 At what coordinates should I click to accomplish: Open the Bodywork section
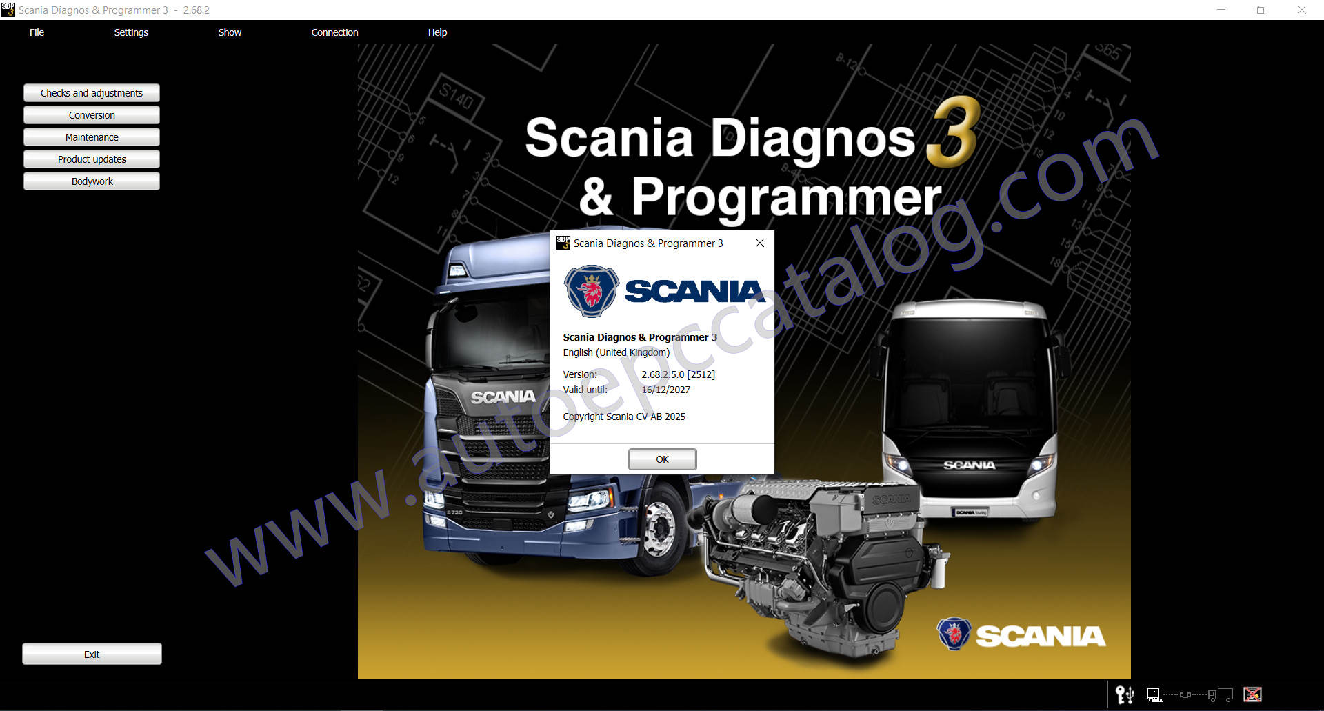[92, 181]
